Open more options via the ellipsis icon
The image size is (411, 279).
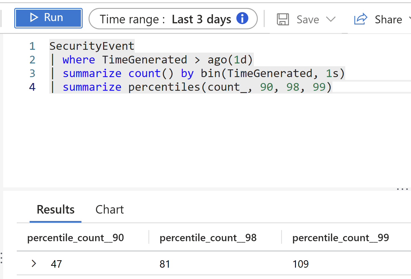(402, 189)
